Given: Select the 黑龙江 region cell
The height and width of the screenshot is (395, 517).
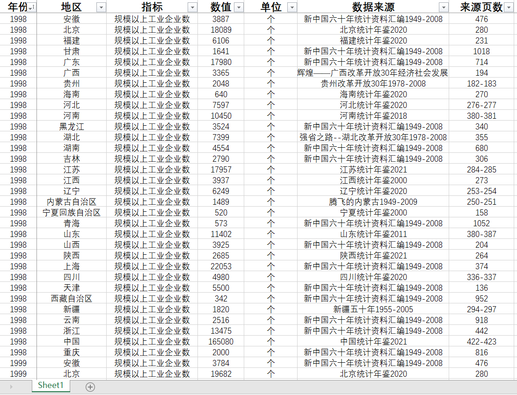Looking at the screenshot, I should click(x=72, y=127).
